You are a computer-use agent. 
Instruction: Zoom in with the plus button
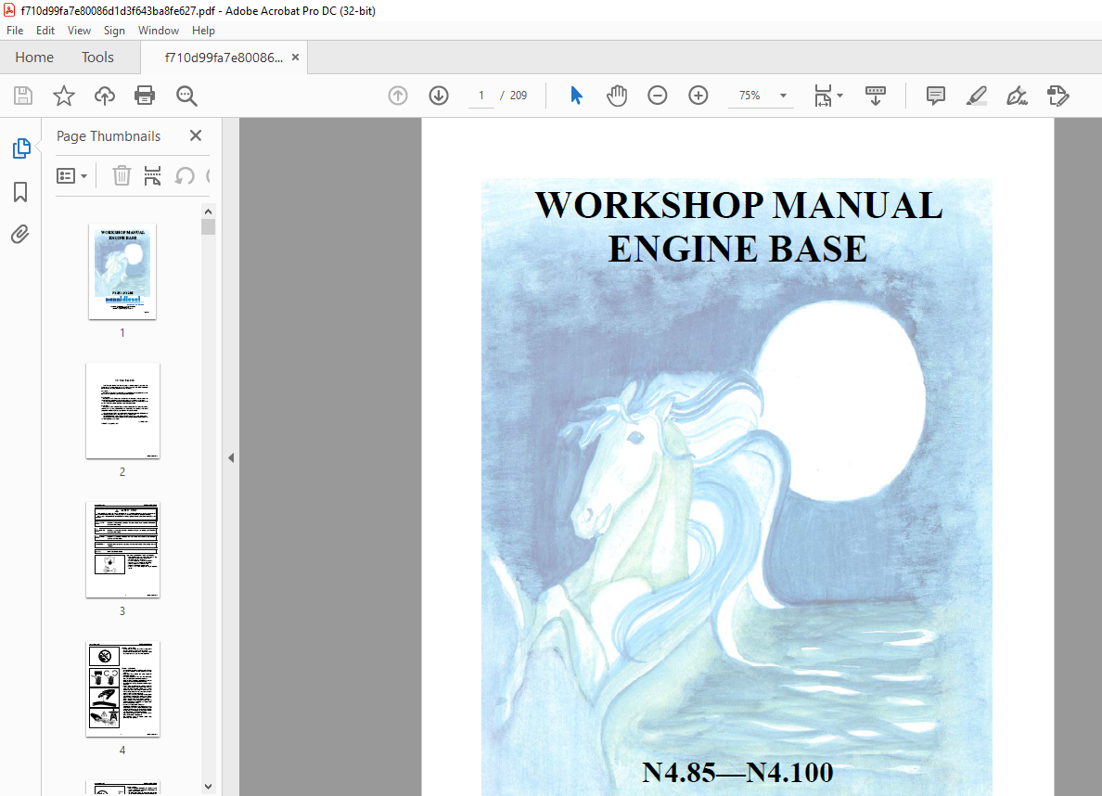click(x=698, y=96)
